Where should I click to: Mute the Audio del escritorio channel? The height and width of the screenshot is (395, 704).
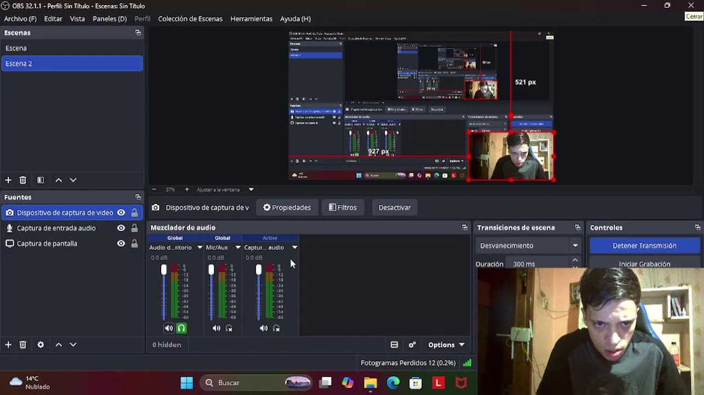(169, 328)
